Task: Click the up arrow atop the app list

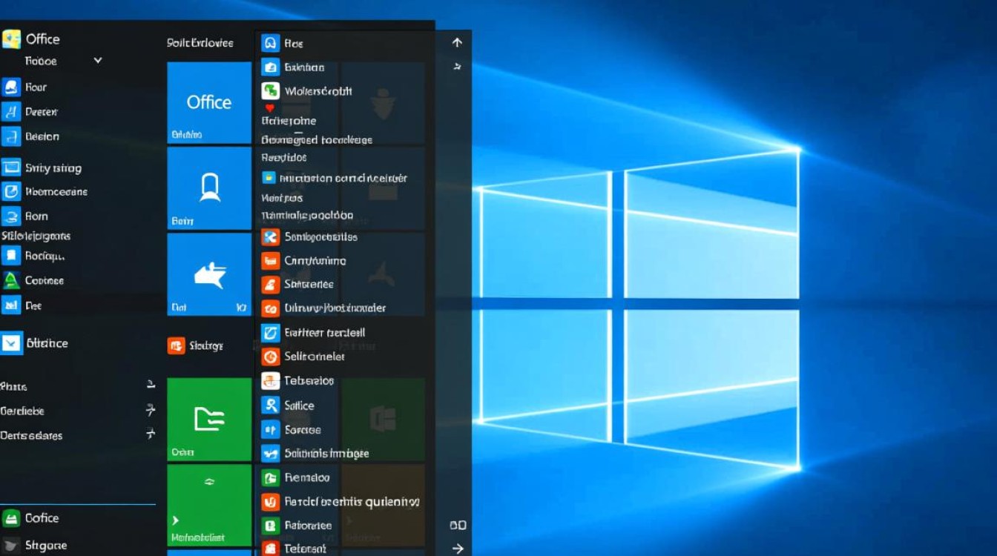Action: point(457,42)
